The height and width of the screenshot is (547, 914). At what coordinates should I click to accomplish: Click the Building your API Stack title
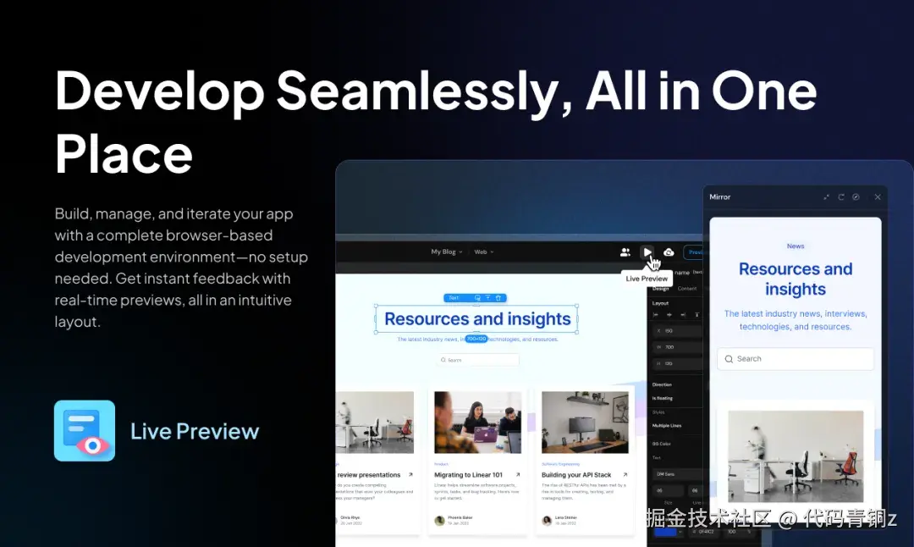point(576,475)
